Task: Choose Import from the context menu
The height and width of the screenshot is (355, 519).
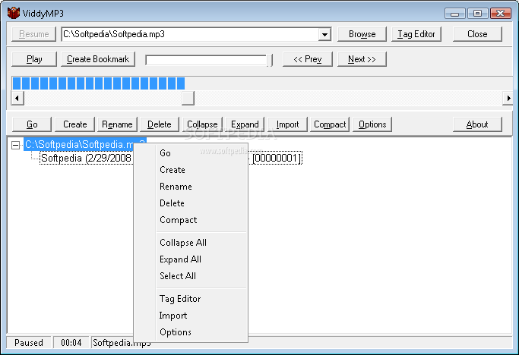Action: 202,316
